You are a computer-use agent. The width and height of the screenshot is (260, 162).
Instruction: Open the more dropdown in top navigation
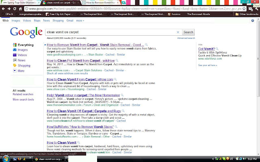click(x=80, y=21)
